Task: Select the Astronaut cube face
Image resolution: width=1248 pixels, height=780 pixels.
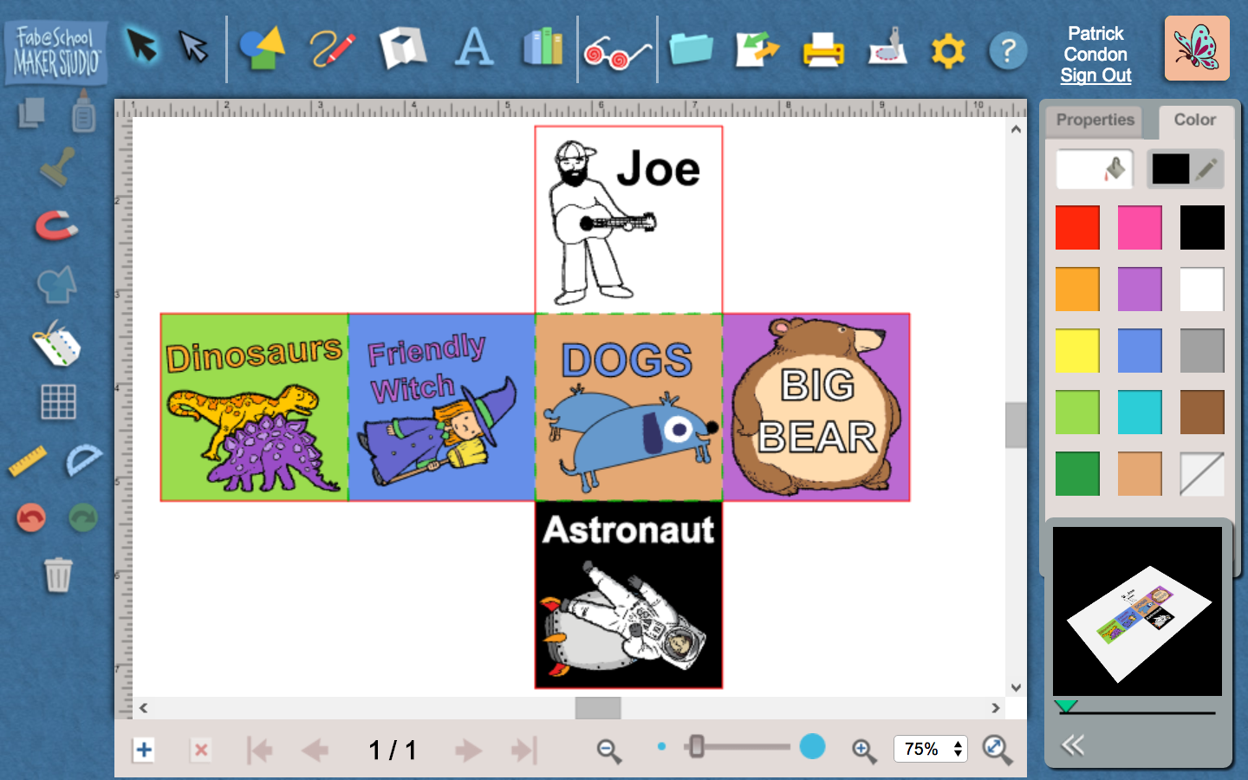Action: tap(628, 595)
